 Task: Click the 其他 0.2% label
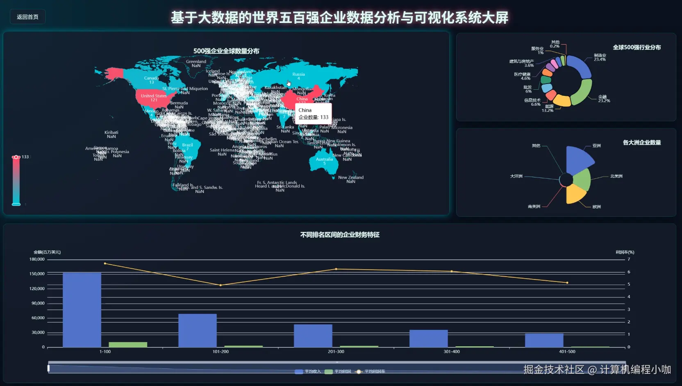555,44
